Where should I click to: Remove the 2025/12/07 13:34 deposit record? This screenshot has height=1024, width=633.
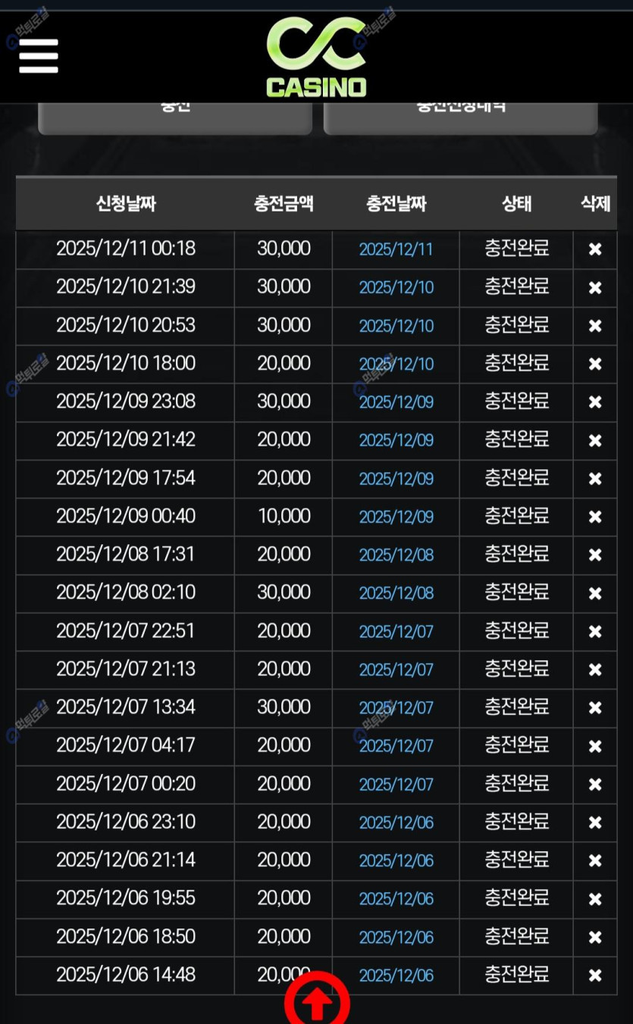coord(595,708)
